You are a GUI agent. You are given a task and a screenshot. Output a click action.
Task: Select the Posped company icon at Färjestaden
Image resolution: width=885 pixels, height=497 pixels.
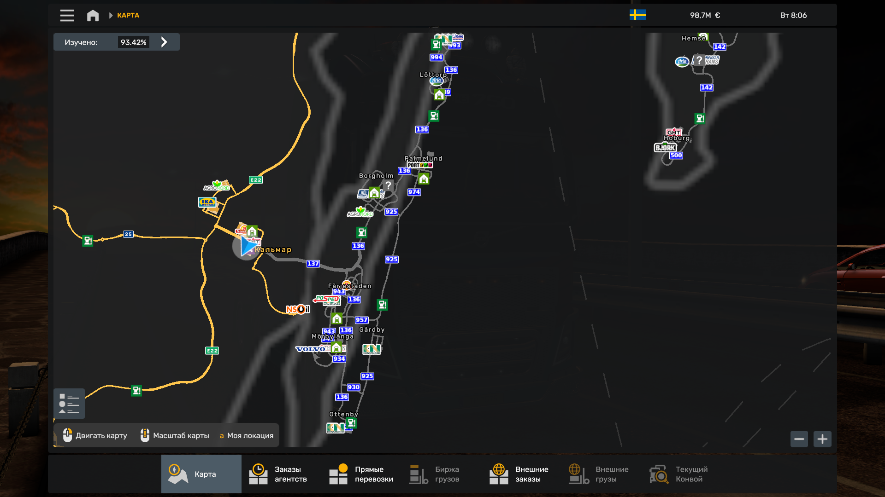pos(327,299)
